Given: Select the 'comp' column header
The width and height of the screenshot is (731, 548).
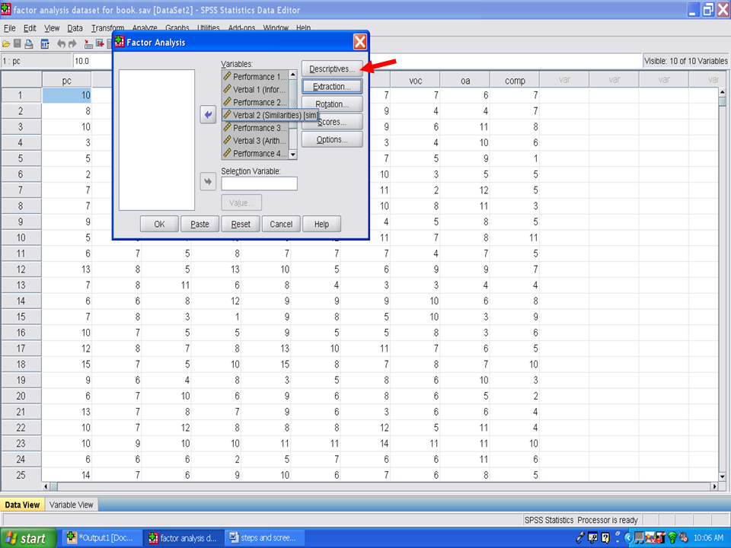Looking at the screenshot, I should point(515,80).
